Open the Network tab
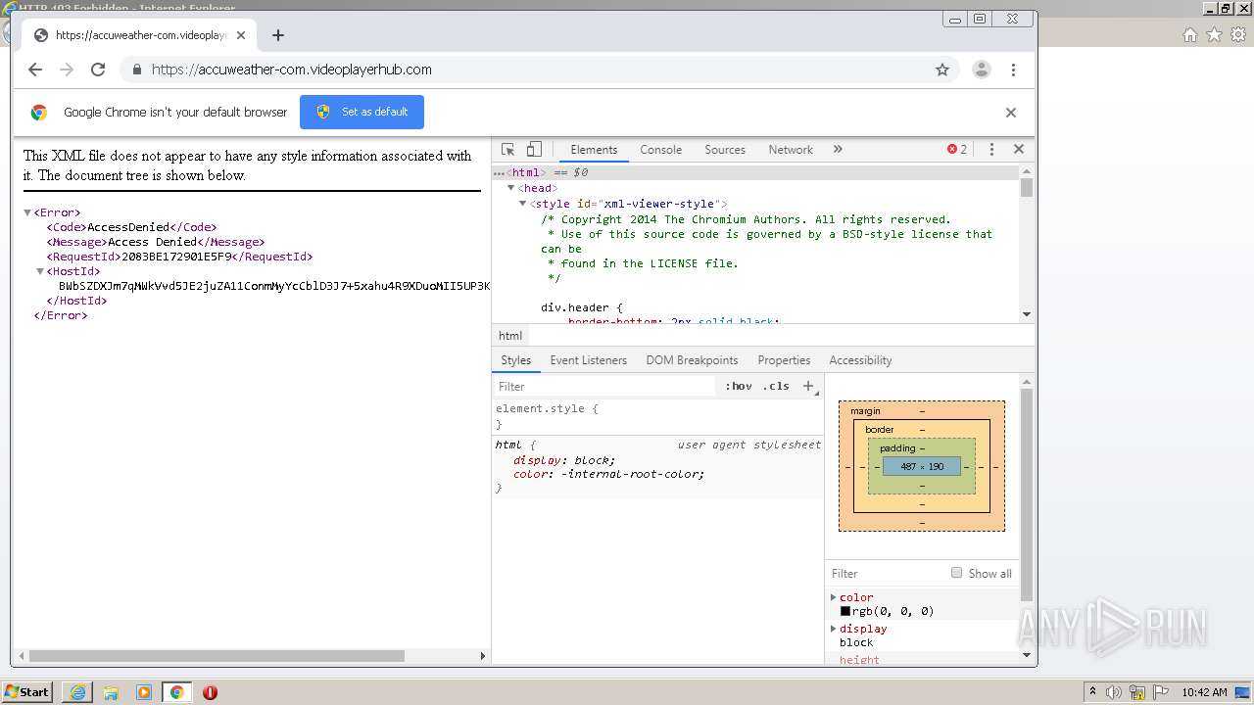Screen dimensions: 1254x705 click(x=791, y=150)
